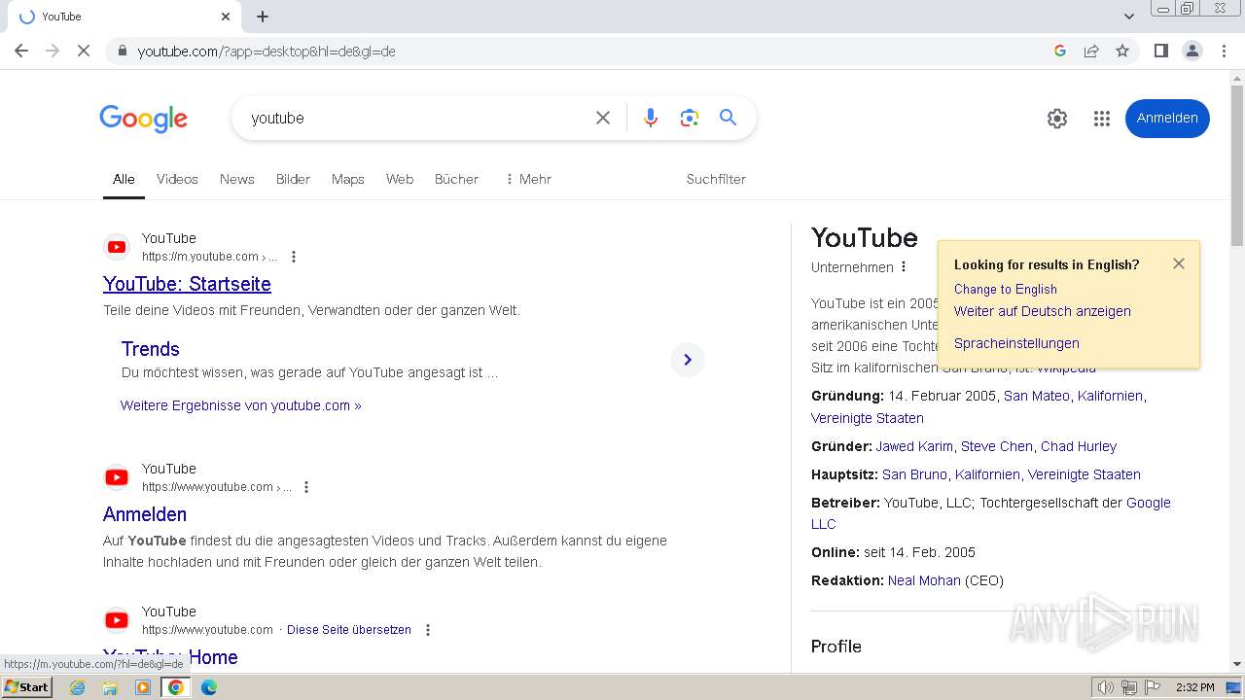Open Spracheinstellungen link

pyautogui.click(x=1016, y=343)
